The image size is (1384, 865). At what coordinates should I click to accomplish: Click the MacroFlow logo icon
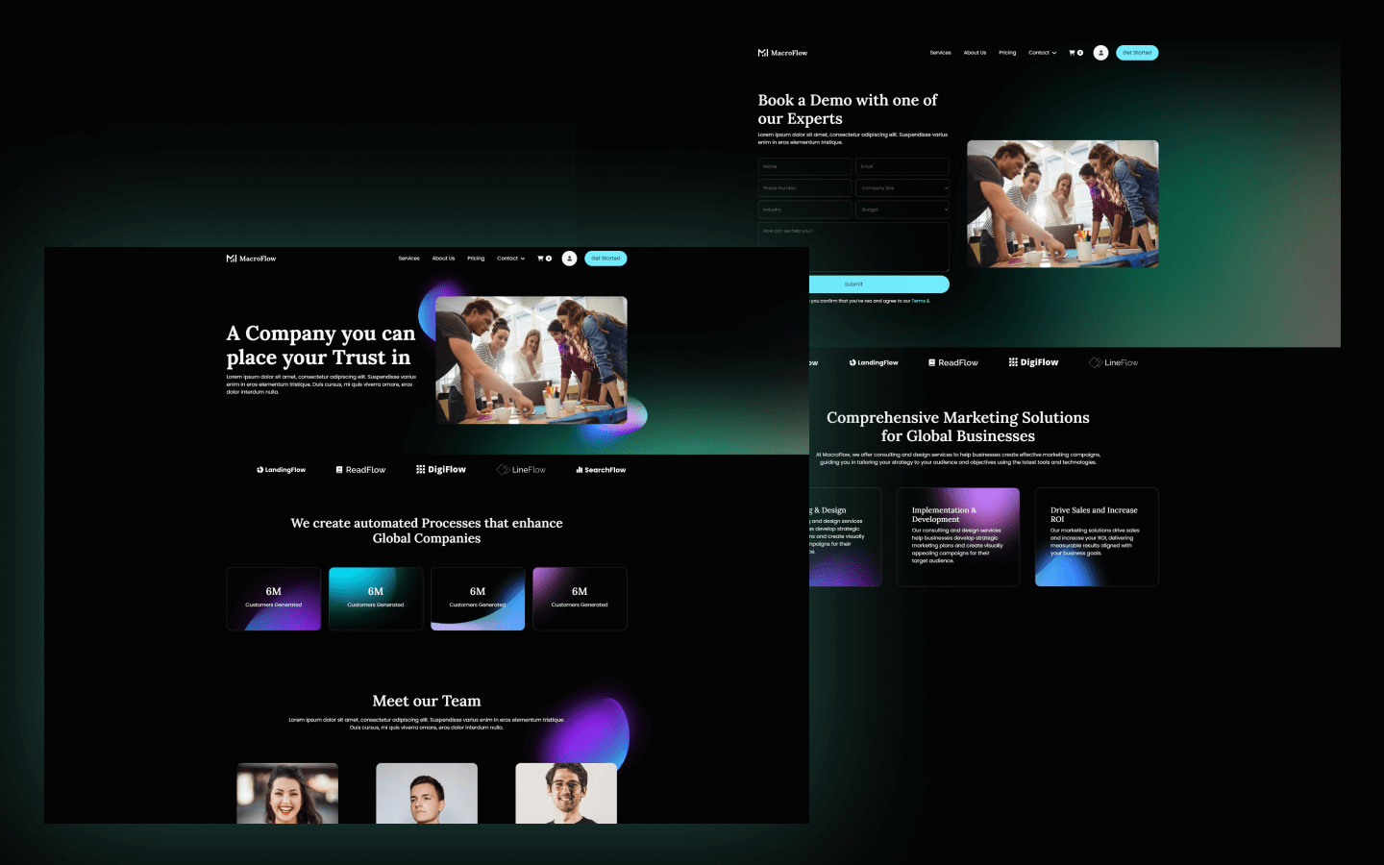[x=232, y=258]
